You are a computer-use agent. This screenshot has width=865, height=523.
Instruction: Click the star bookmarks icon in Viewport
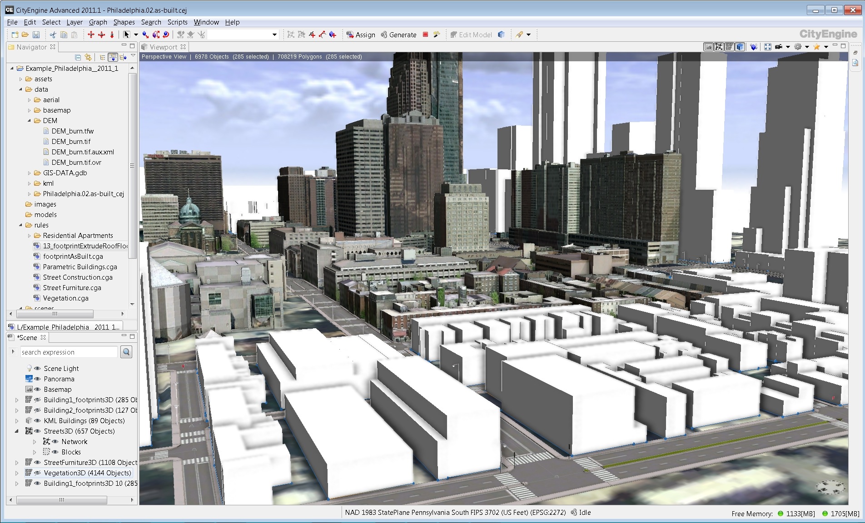click(x=817, y=47)
